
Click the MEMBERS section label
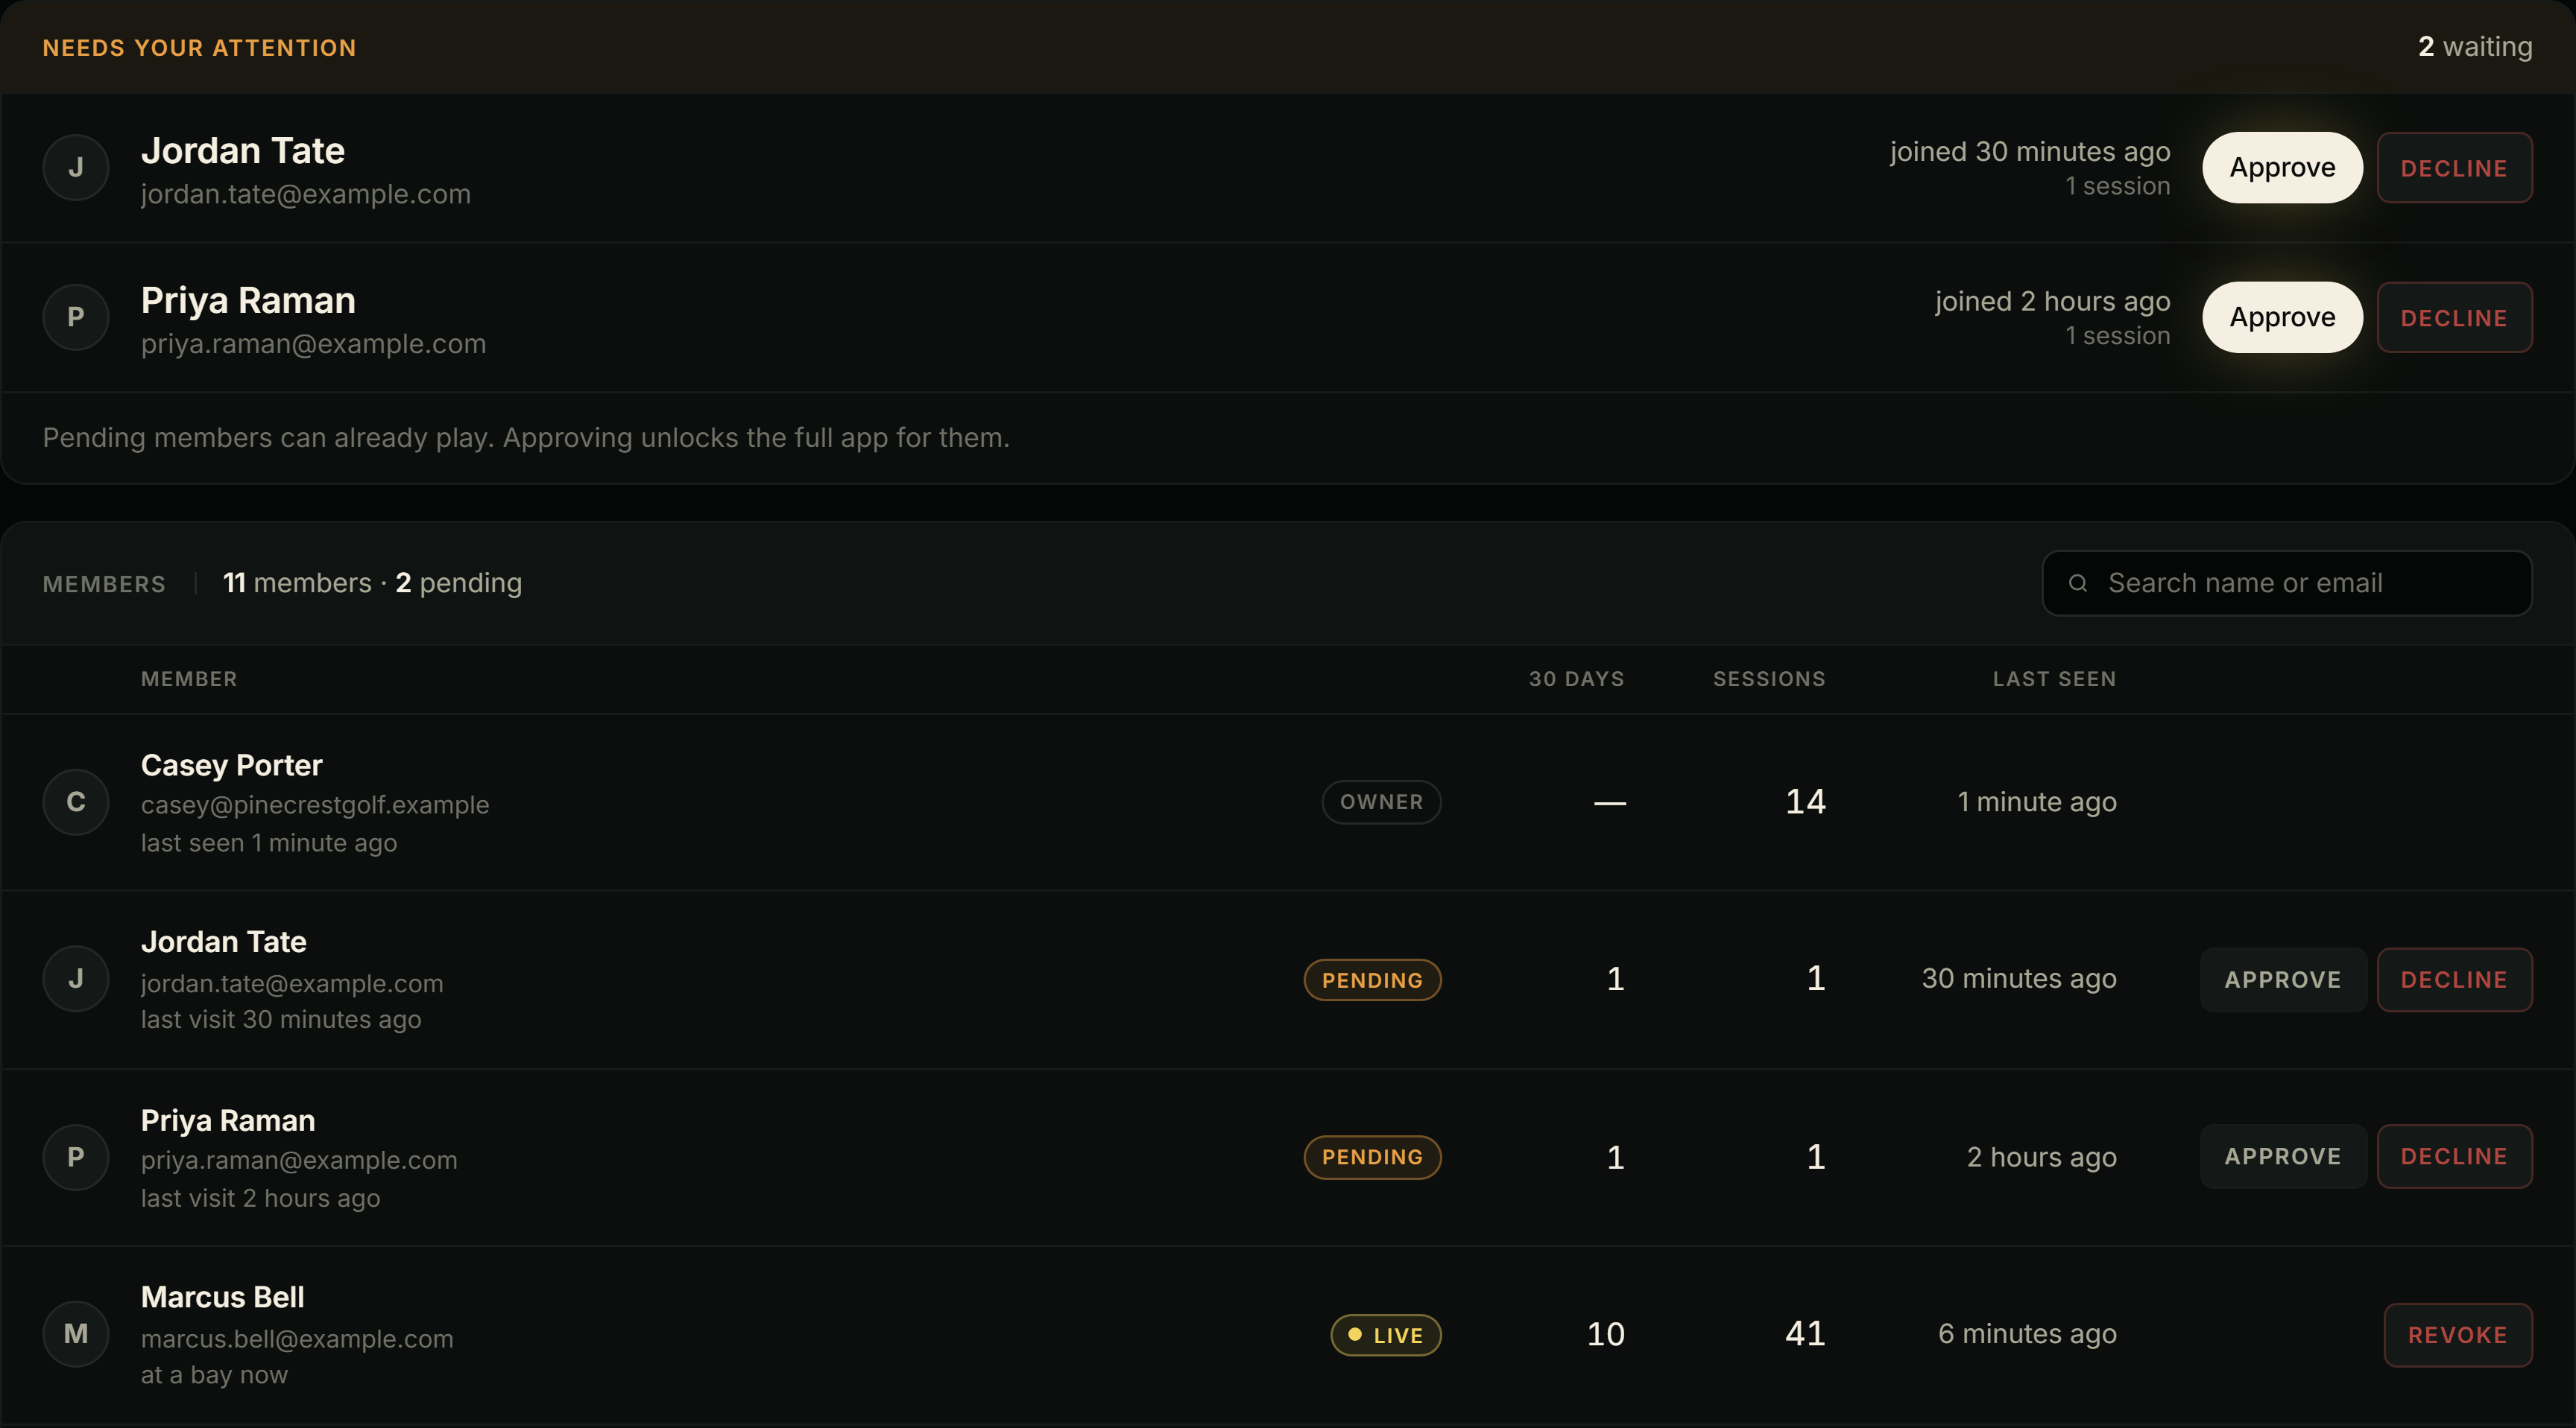tap(104, 585)
